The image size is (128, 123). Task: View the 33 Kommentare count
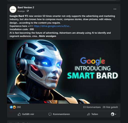point(92,107)
